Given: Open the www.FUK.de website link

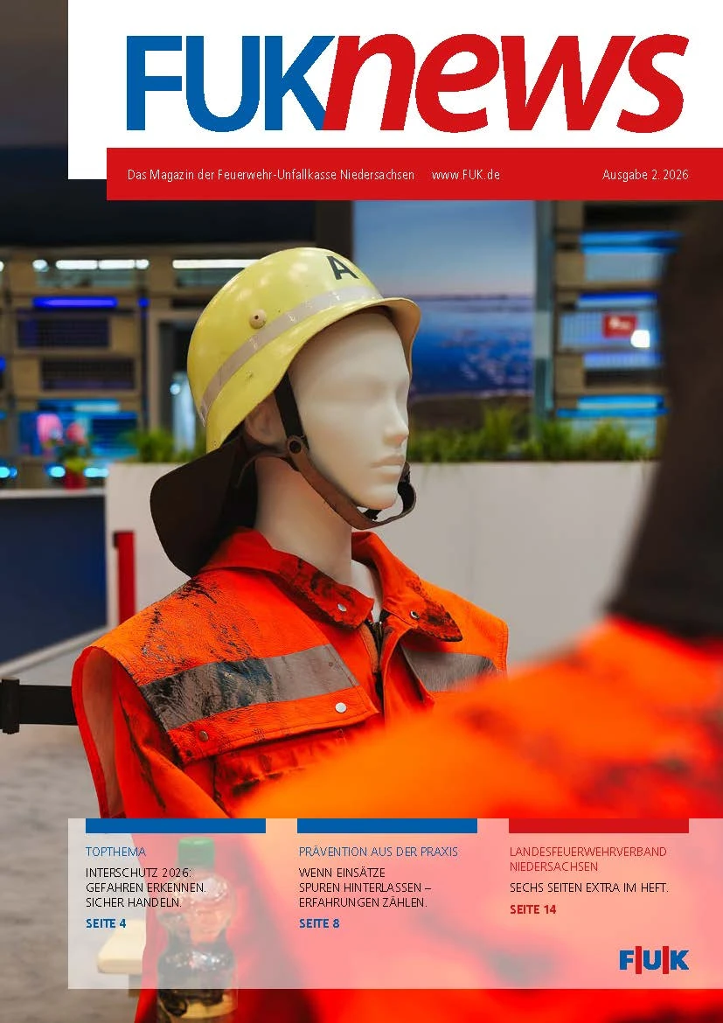Looking at the screenshot, I should click(465, 174).
